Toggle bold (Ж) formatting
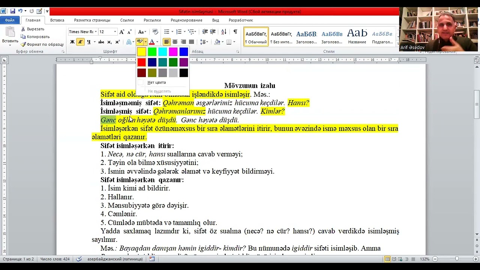This screenshot has height=270, width=480. pyautogui.click(x=72, y=42)
